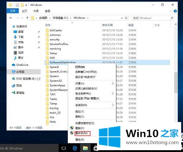Click the Forward navigation arrow

17,18
